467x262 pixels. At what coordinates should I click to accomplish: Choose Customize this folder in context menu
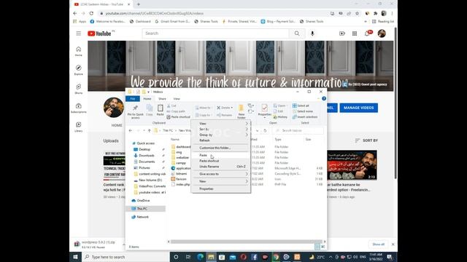pyautogui.click(x=220, y=148)
